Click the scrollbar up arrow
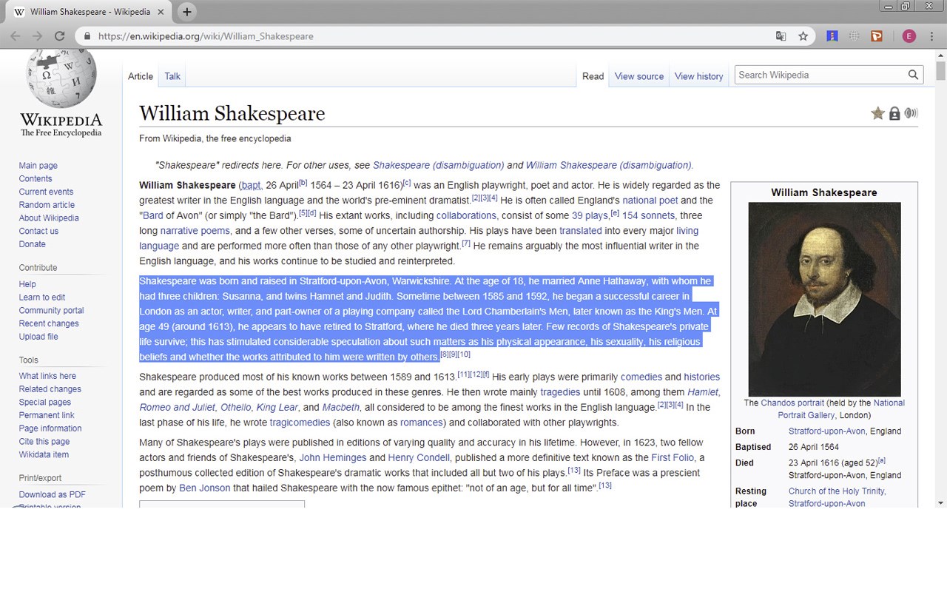 (x=940, y=55)
